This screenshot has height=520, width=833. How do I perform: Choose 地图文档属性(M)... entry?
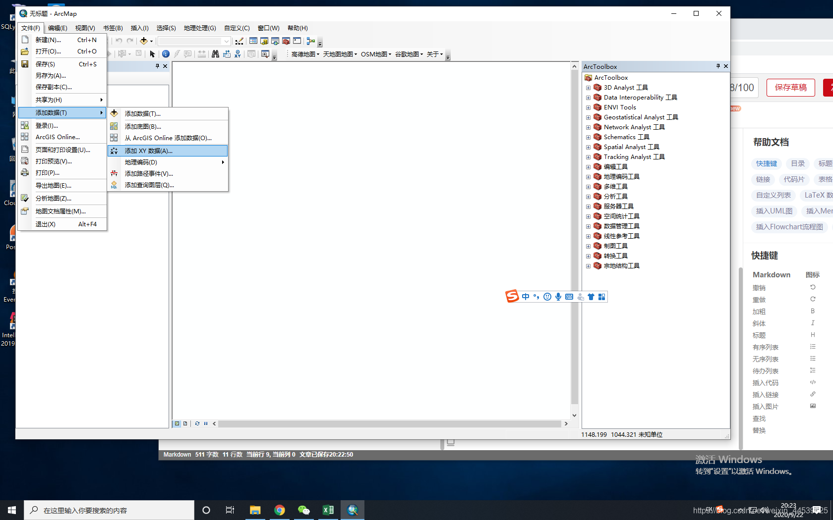pyautogui.click(x=62, y=211)
